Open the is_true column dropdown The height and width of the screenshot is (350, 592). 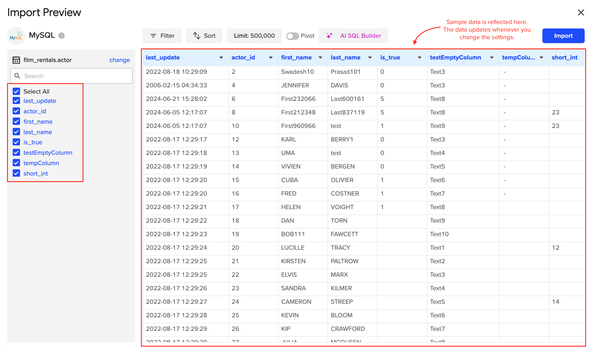click(419, 57)
